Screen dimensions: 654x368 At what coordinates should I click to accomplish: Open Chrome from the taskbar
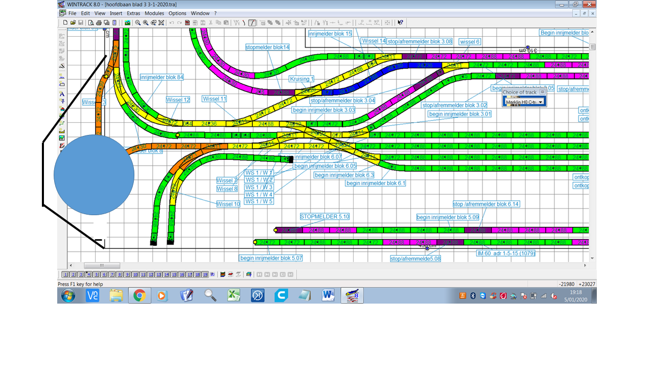click(139, 295)
